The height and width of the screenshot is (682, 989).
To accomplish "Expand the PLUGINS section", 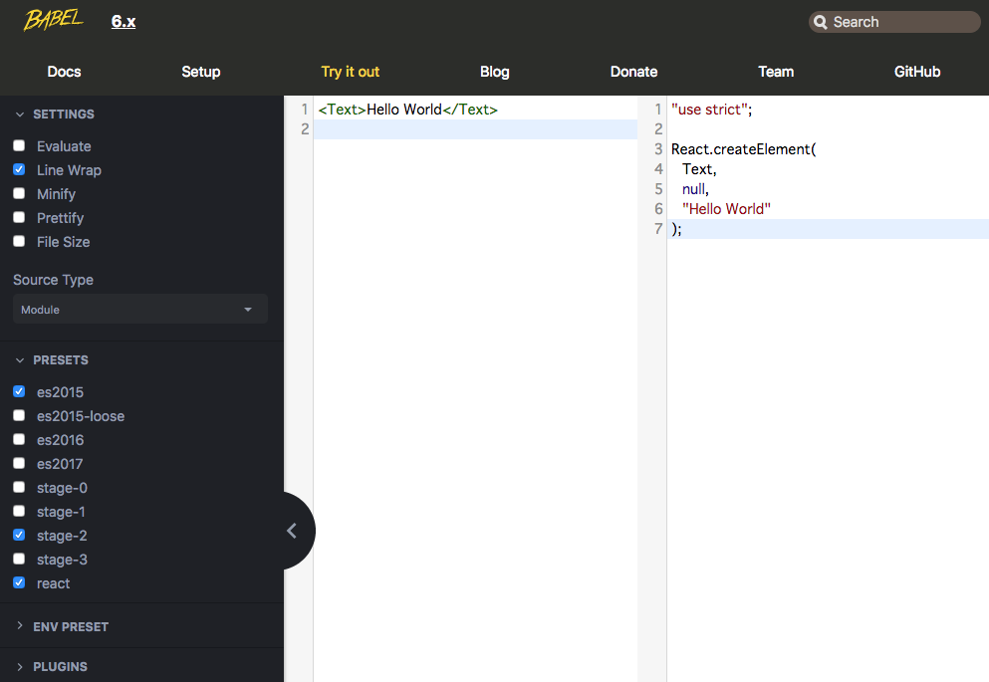I will [60, 666].
